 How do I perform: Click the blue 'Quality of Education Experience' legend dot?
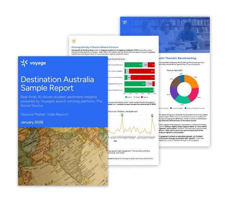(x=185, y=108)
